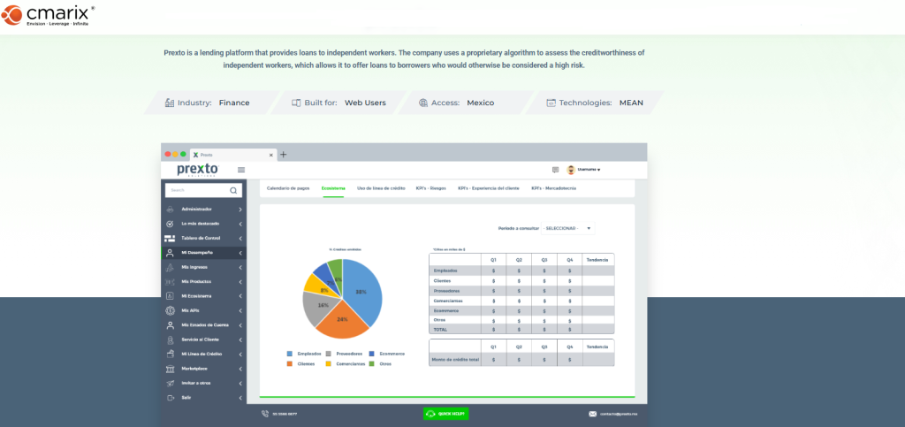This screenshot has width=905, height=427.
Task: Click the Industry building icon
Action: [x=170, y=103]
